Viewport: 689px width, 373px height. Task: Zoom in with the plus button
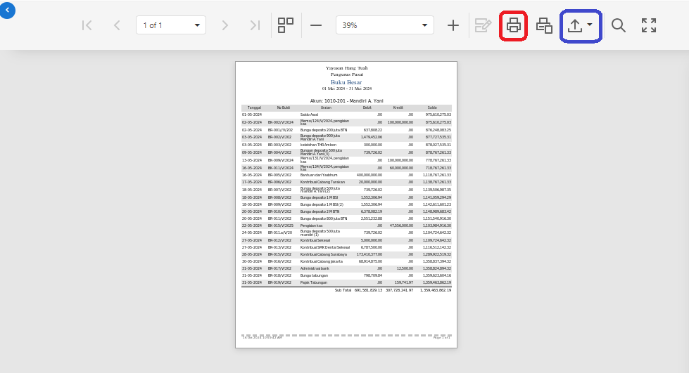click(x=453, y=25)
